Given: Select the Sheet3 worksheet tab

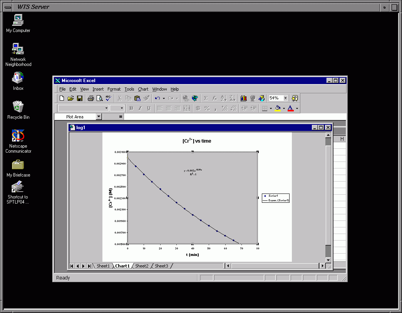Looking at the screenshot, I should [x=161, y=266].
